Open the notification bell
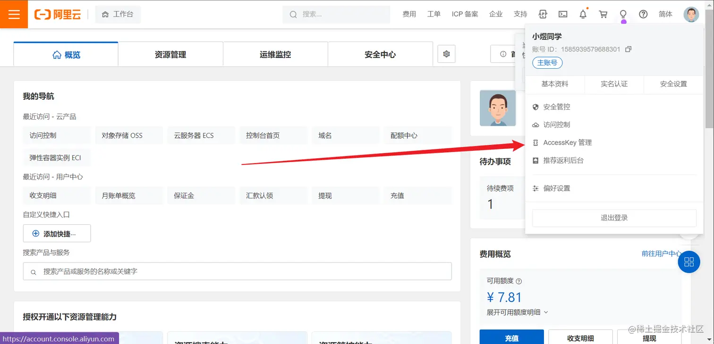The image size is (714, 344). 583,14
